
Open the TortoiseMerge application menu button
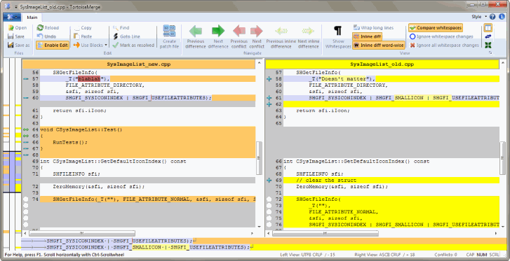click(x=12, y=17)
